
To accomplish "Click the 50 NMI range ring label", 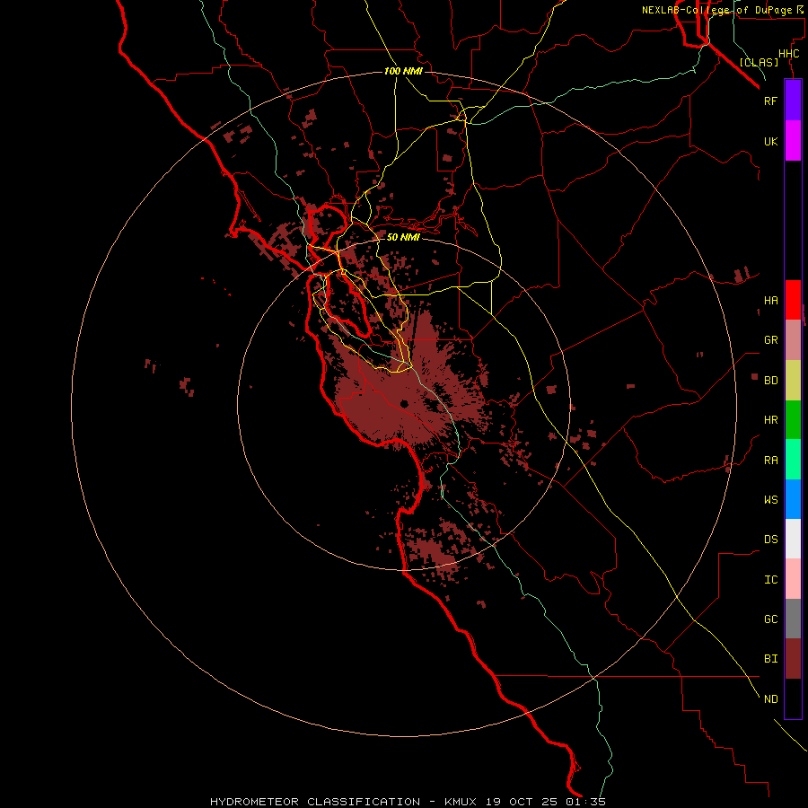I will click(403, 237).
